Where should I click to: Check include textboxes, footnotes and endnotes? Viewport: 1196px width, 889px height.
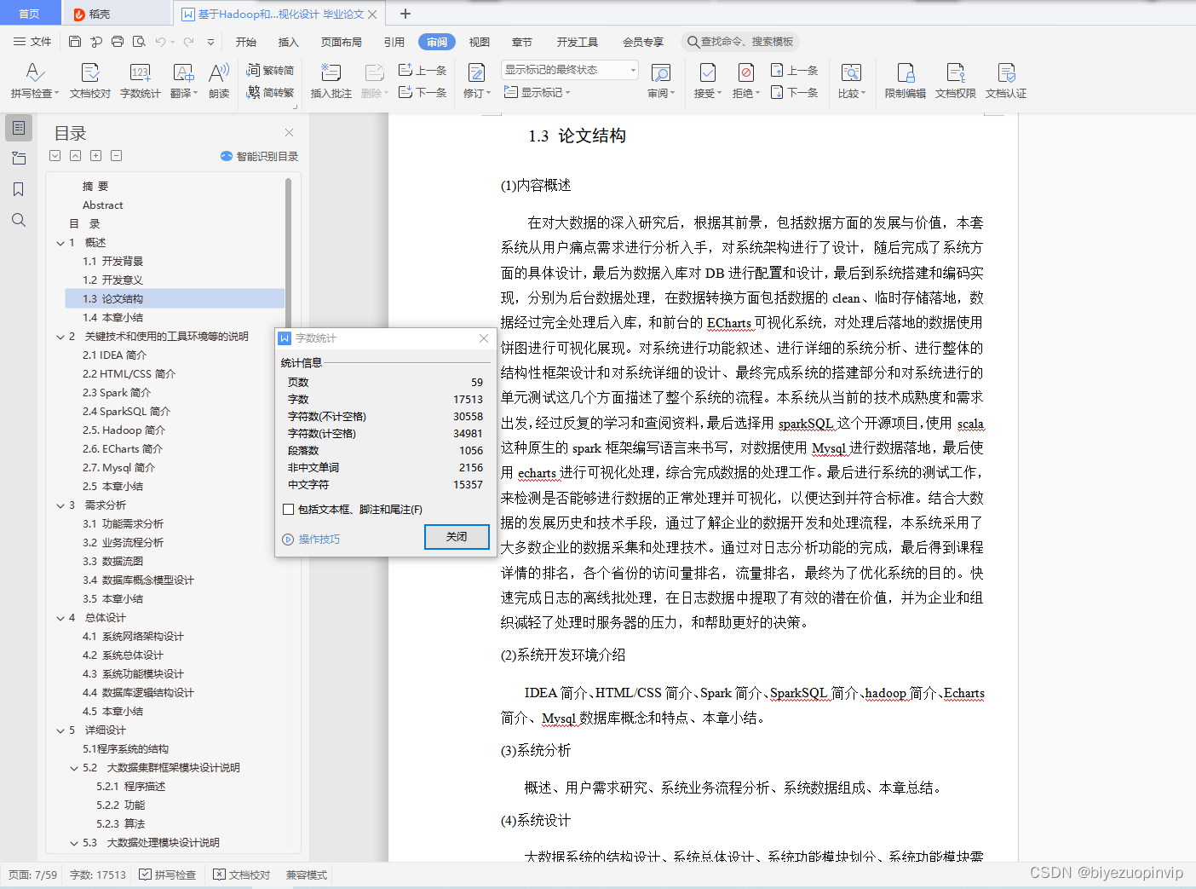tap(289, 510)
